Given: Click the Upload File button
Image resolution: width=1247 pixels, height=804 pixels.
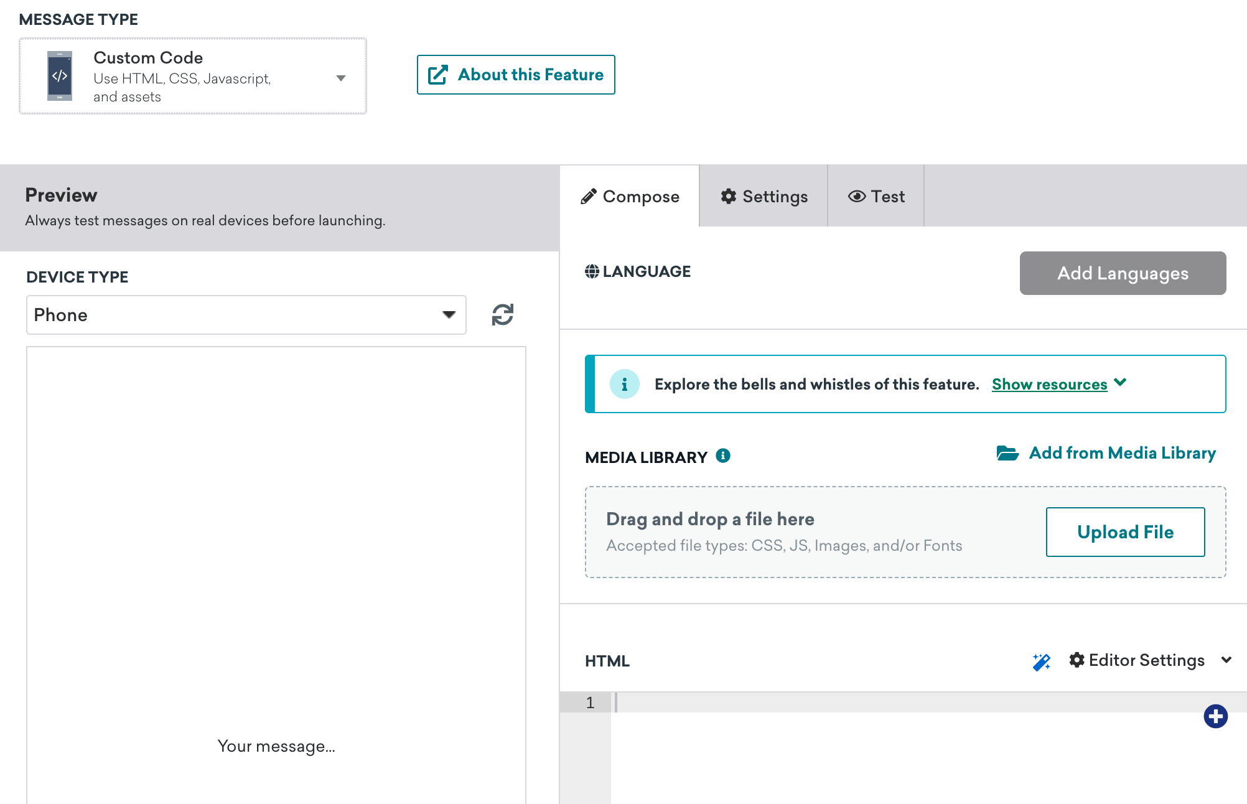Looking at the screenshot, I should [x=1125, y=532].
